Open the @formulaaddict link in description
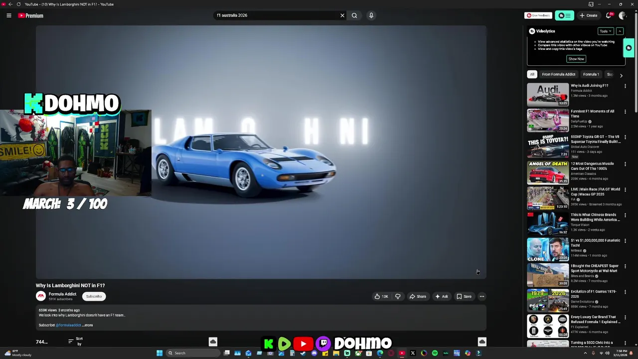This screenshot has width=638, height=359. [x=68, y=325]
